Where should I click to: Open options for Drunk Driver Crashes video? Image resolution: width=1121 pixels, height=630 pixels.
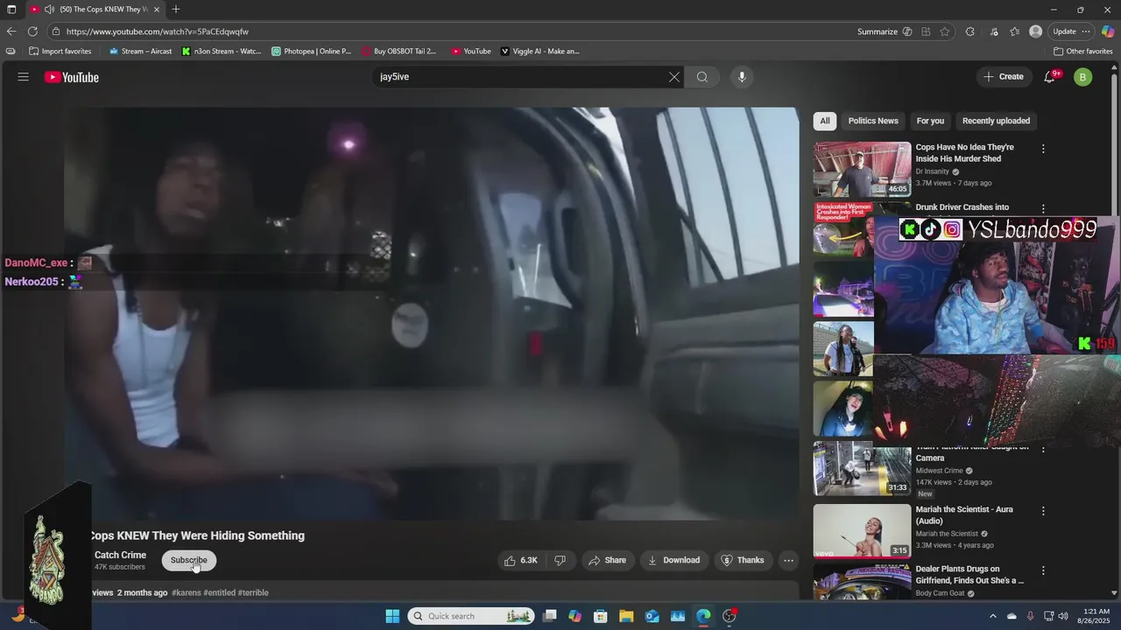tap(1043, 209)
